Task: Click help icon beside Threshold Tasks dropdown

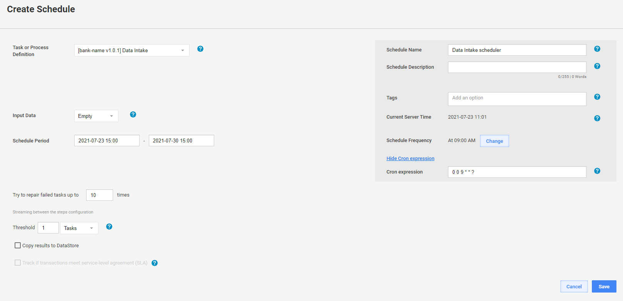Action: click(x=109, y=227)
